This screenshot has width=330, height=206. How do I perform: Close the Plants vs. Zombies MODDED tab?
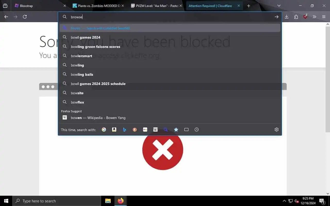122,6
